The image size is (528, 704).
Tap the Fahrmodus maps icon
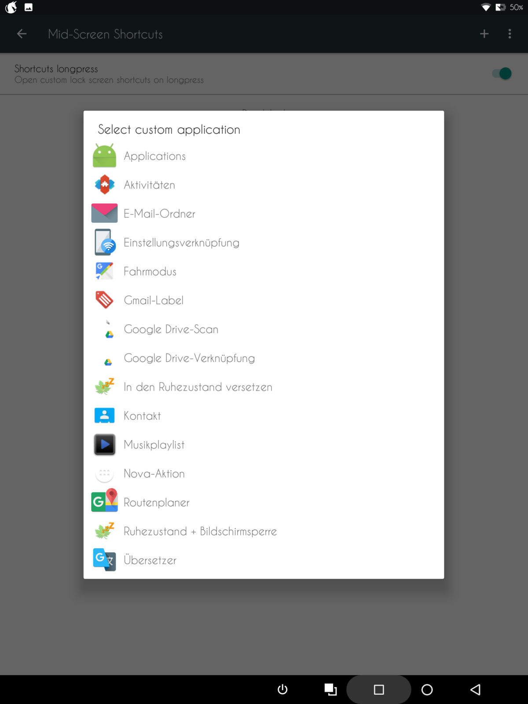104,271
